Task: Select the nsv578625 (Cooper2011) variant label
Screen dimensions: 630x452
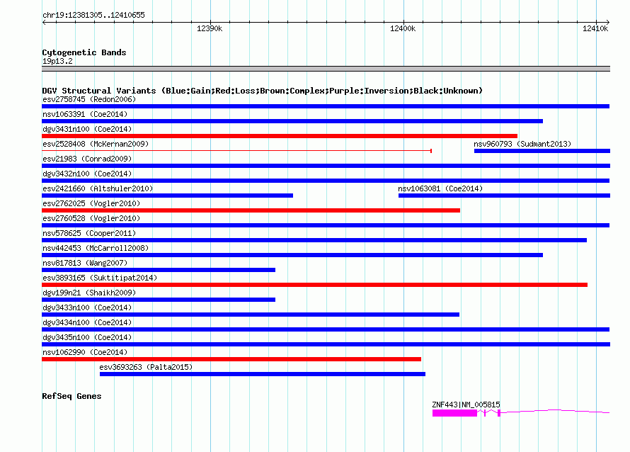Action: [x=89, y=233]
